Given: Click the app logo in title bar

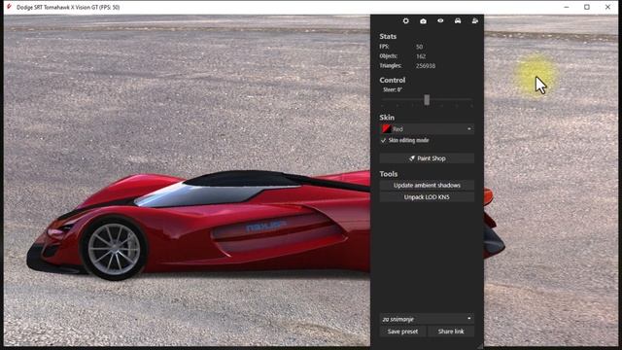Looking at the screenshot, I should point(9,7).
